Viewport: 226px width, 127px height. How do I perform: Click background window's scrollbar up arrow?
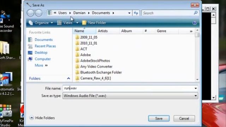213,15
